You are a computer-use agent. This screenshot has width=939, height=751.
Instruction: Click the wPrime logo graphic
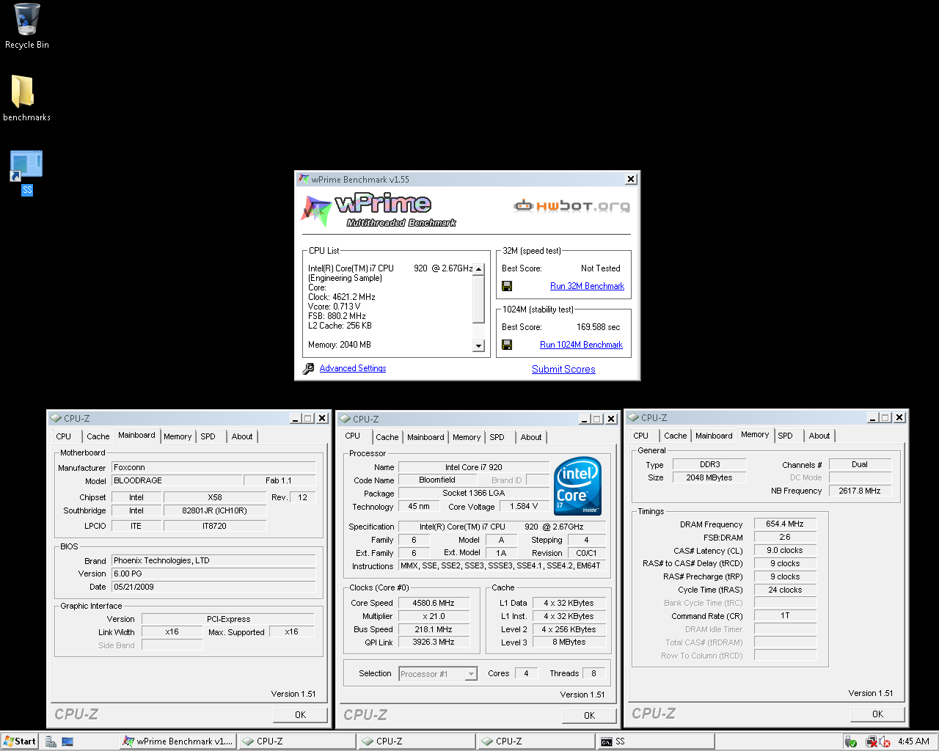click(x=378, y=210)
